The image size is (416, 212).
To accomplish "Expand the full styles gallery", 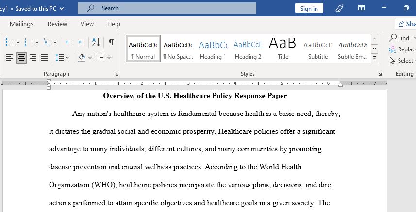I will 374,58.
